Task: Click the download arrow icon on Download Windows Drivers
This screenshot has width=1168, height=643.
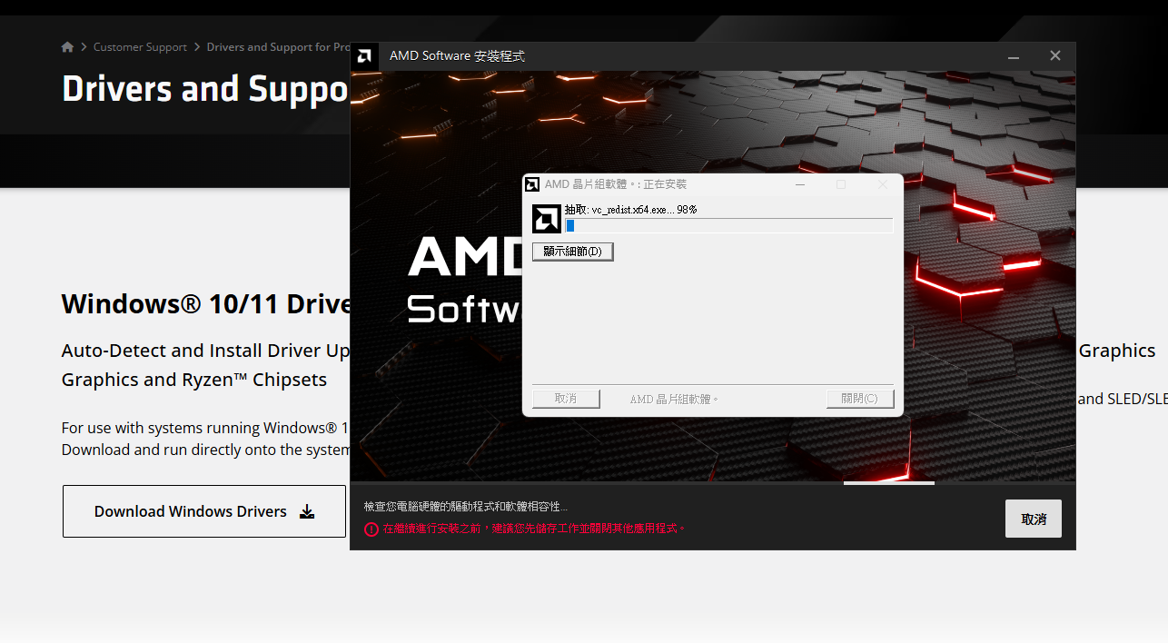Action: (x=307, y=511)
